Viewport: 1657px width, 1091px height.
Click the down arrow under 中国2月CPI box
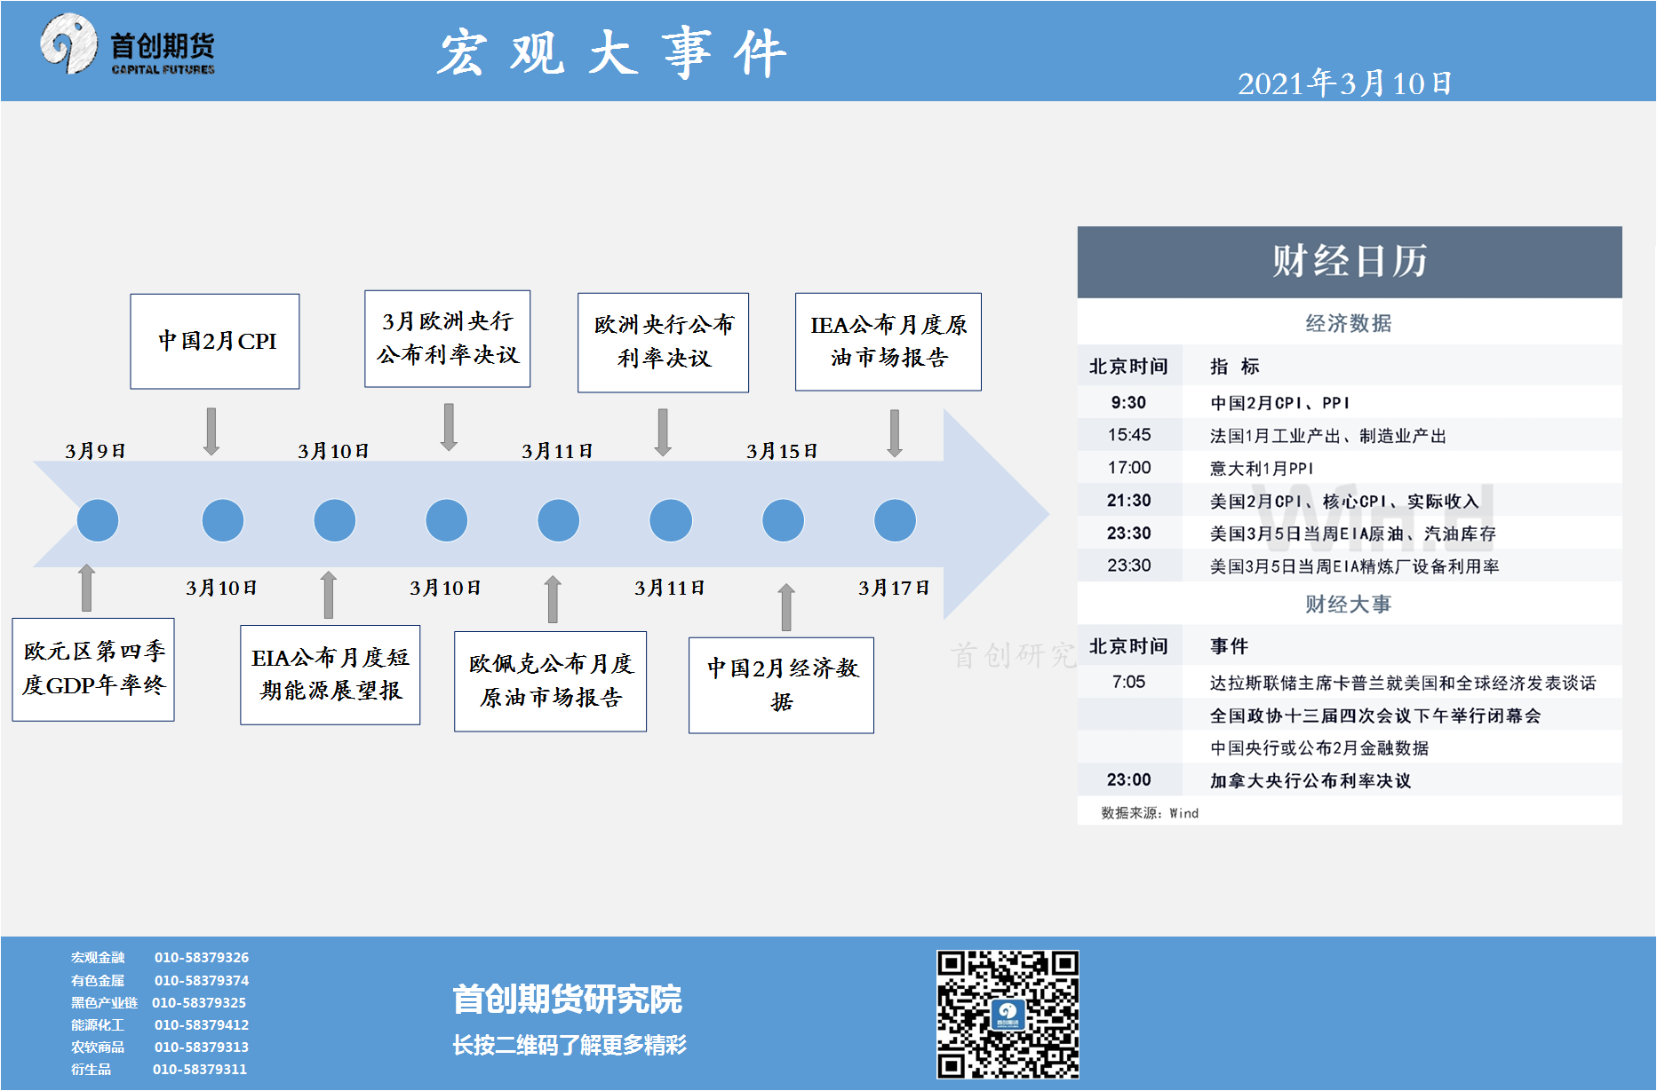pyautogui.click(x=211, y=431)
